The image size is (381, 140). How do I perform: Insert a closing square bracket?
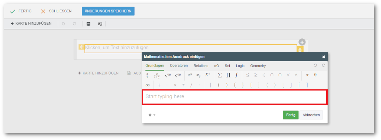[x=259, y=85]
